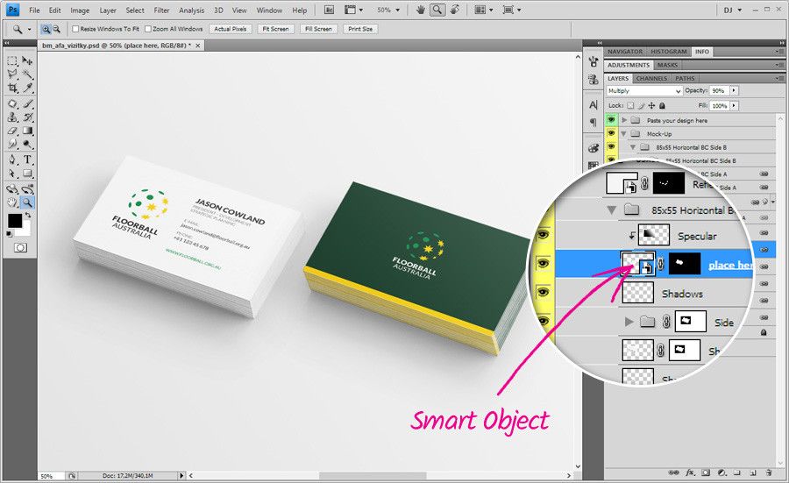Viewport: 789px width, 483px height.
Task: Enable Zoom All Windows checkbox
Action: click(148, 29)
